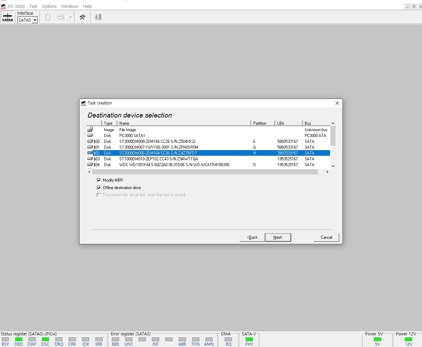Screen dimensions: 422x347
Task: Click the DMA RQ indicator
Action: click(228, 339)
